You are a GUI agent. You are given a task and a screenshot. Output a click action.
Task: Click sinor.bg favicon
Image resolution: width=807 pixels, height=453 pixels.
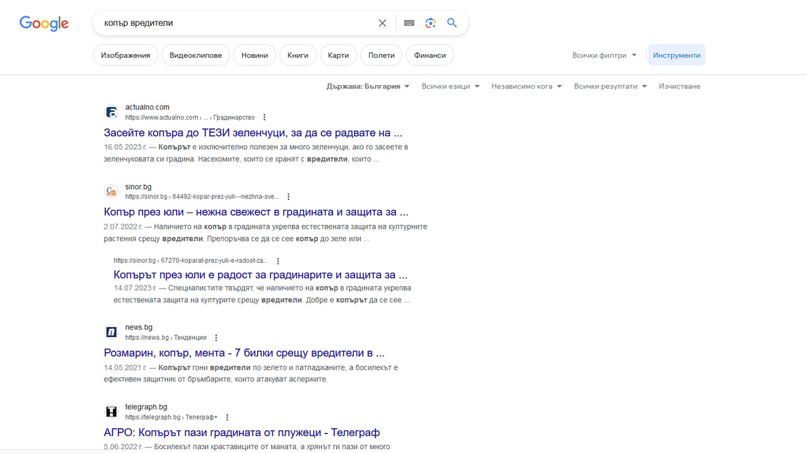click(x=112, y=192)
